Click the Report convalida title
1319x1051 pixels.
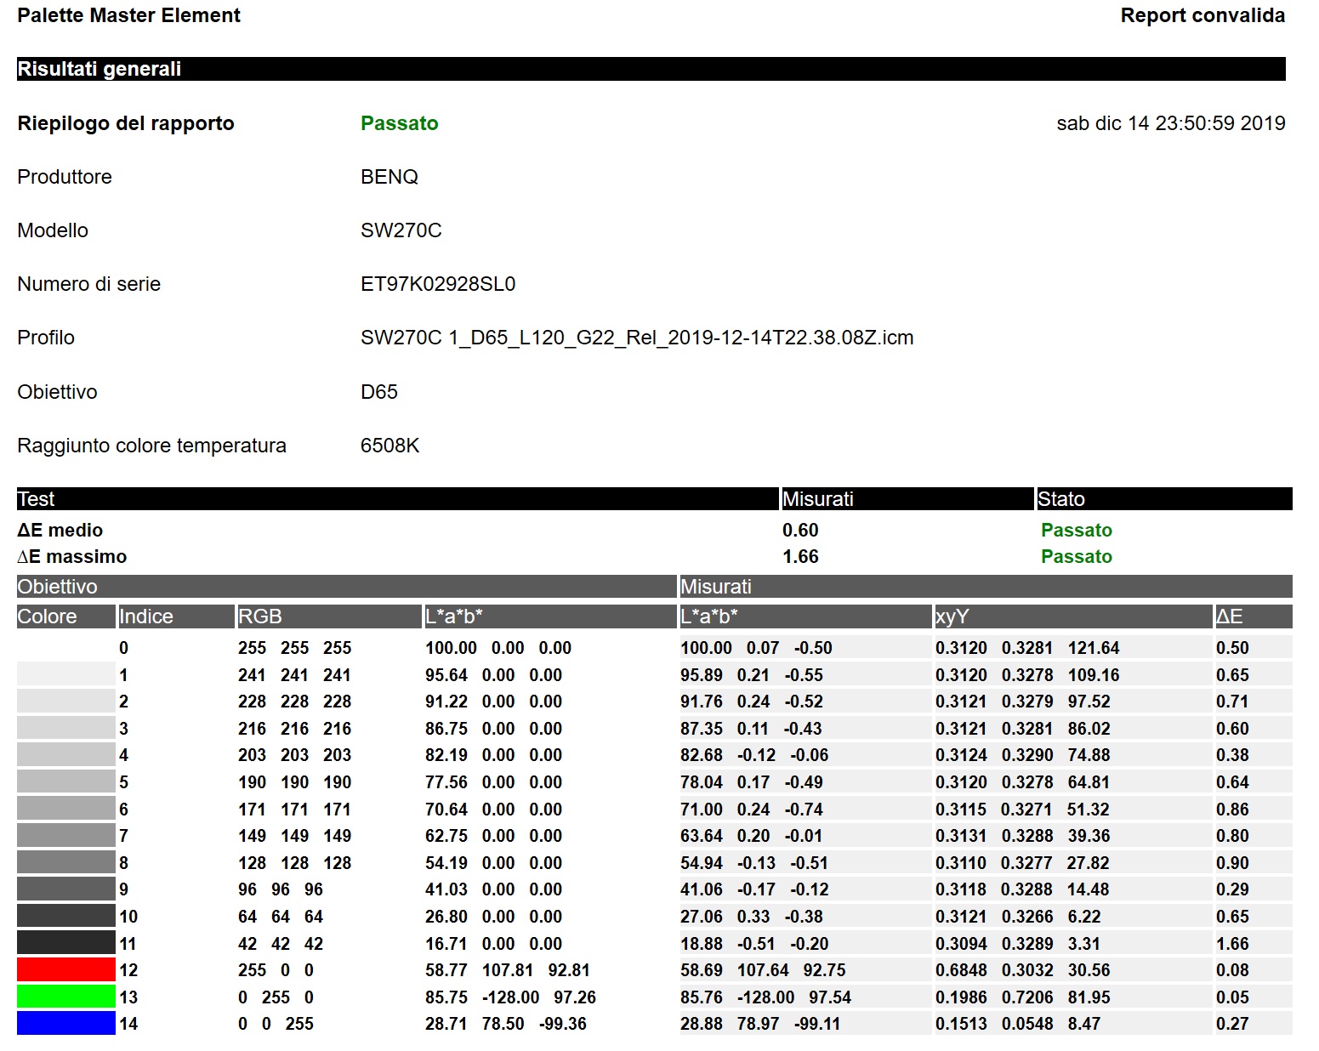click(1203, 14)
